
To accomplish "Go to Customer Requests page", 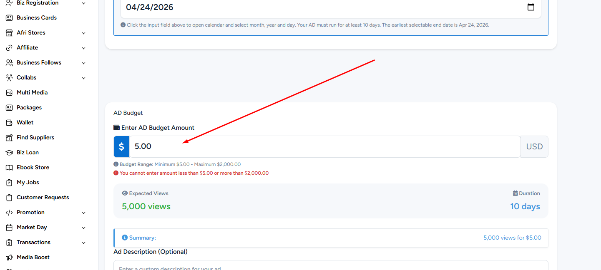I will [x=43, y=198].
